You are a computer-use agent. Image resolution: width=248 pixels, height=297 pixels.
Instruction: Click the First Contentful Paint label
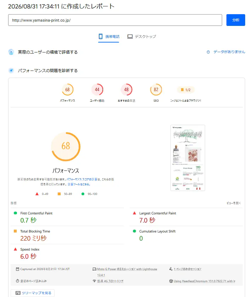36,213
